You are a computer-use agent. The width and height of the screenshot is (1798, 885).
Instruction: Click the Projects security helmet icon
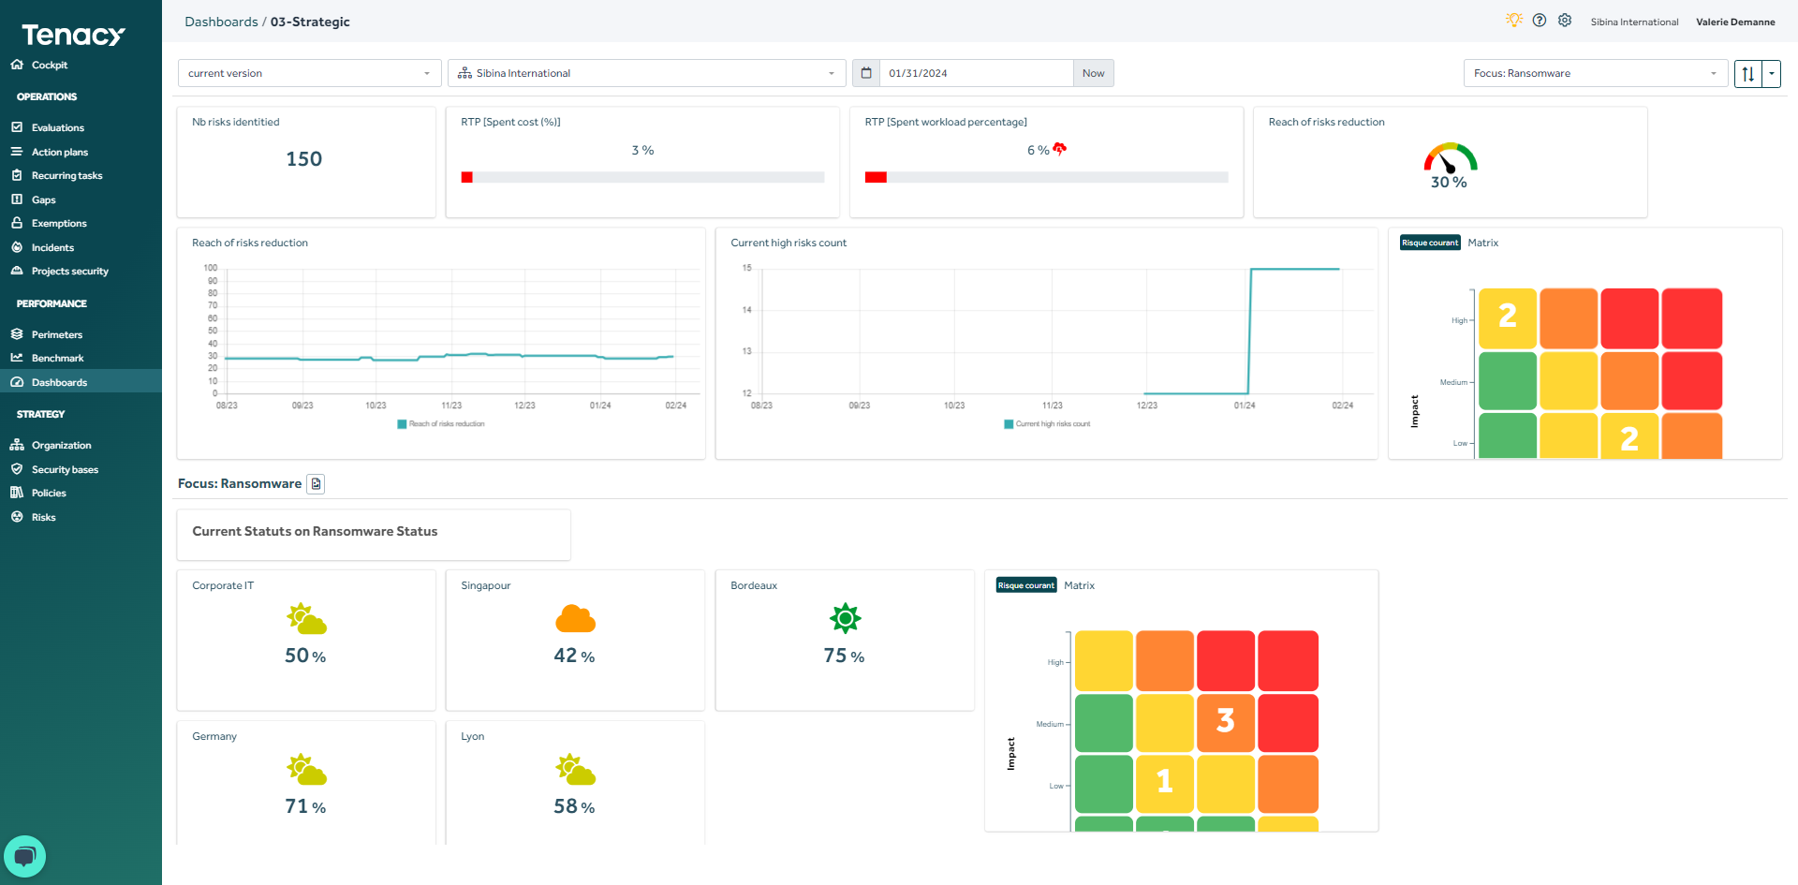(x=17, y=271)
